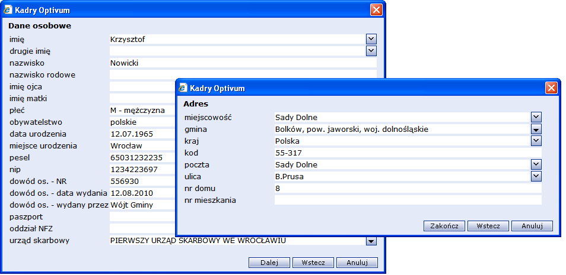Click Wstecz in the Adres window
This screenshot has width=566, height=275.
pyautogui.click(x=488, y=226)
